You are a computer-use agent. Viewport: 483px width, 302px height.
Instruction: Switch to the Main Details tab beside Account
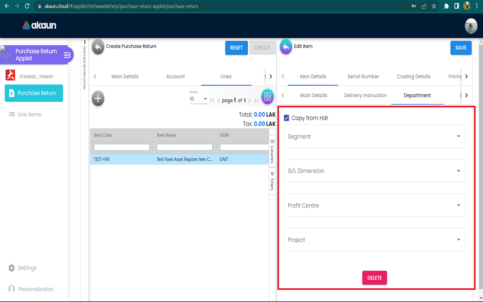[x=125, y=77]
